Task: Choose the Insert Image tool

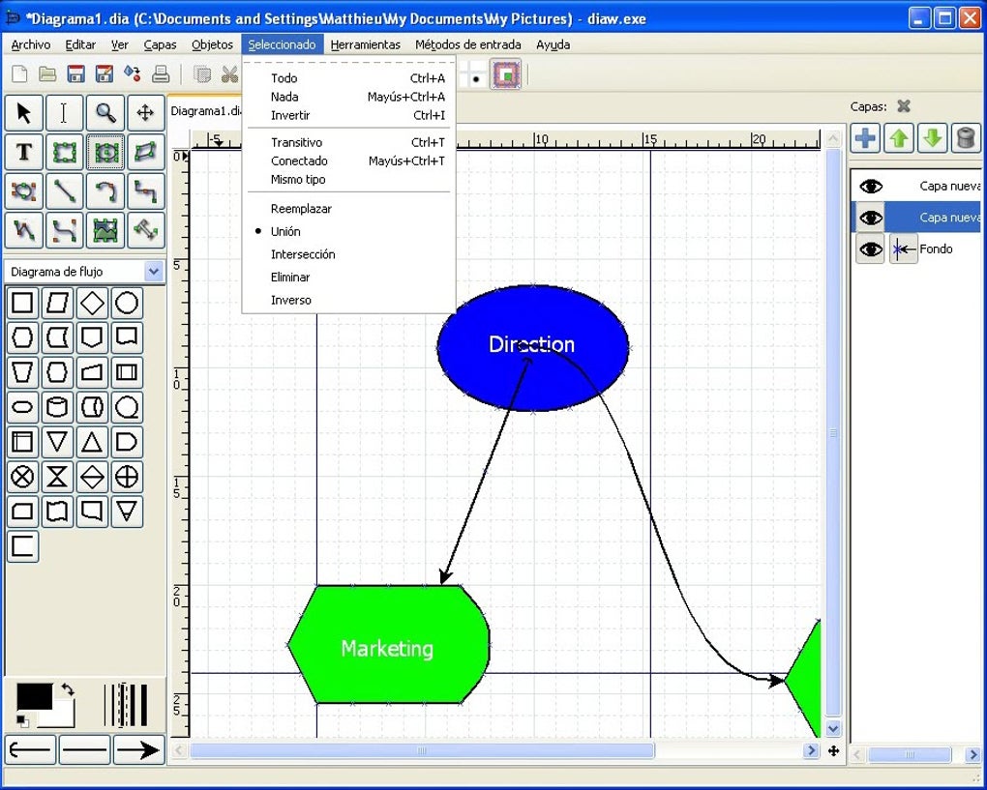Action: (x=103, y=230)
